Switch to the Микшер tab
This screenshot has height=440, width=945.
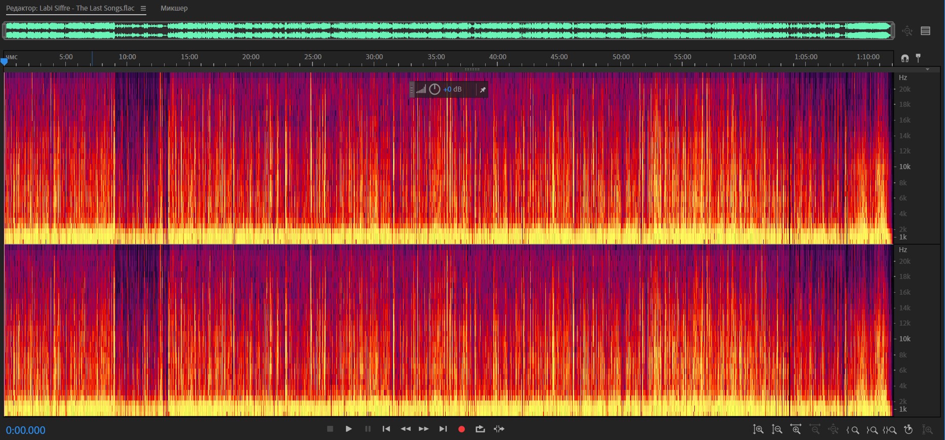174,9
